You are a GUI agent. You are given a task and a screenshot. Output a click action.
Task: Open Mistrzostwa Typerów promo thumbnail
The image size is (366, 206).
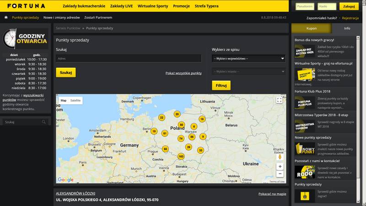coord(305,126)
